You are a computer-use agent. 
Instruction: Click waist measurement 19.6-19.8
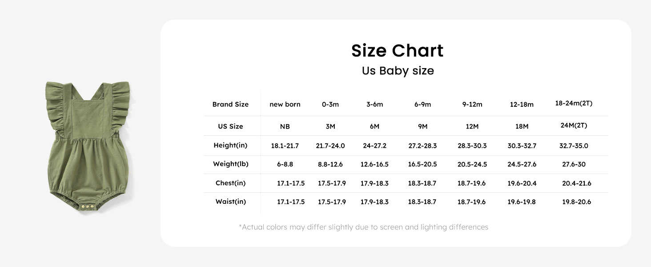click(522, 202)
